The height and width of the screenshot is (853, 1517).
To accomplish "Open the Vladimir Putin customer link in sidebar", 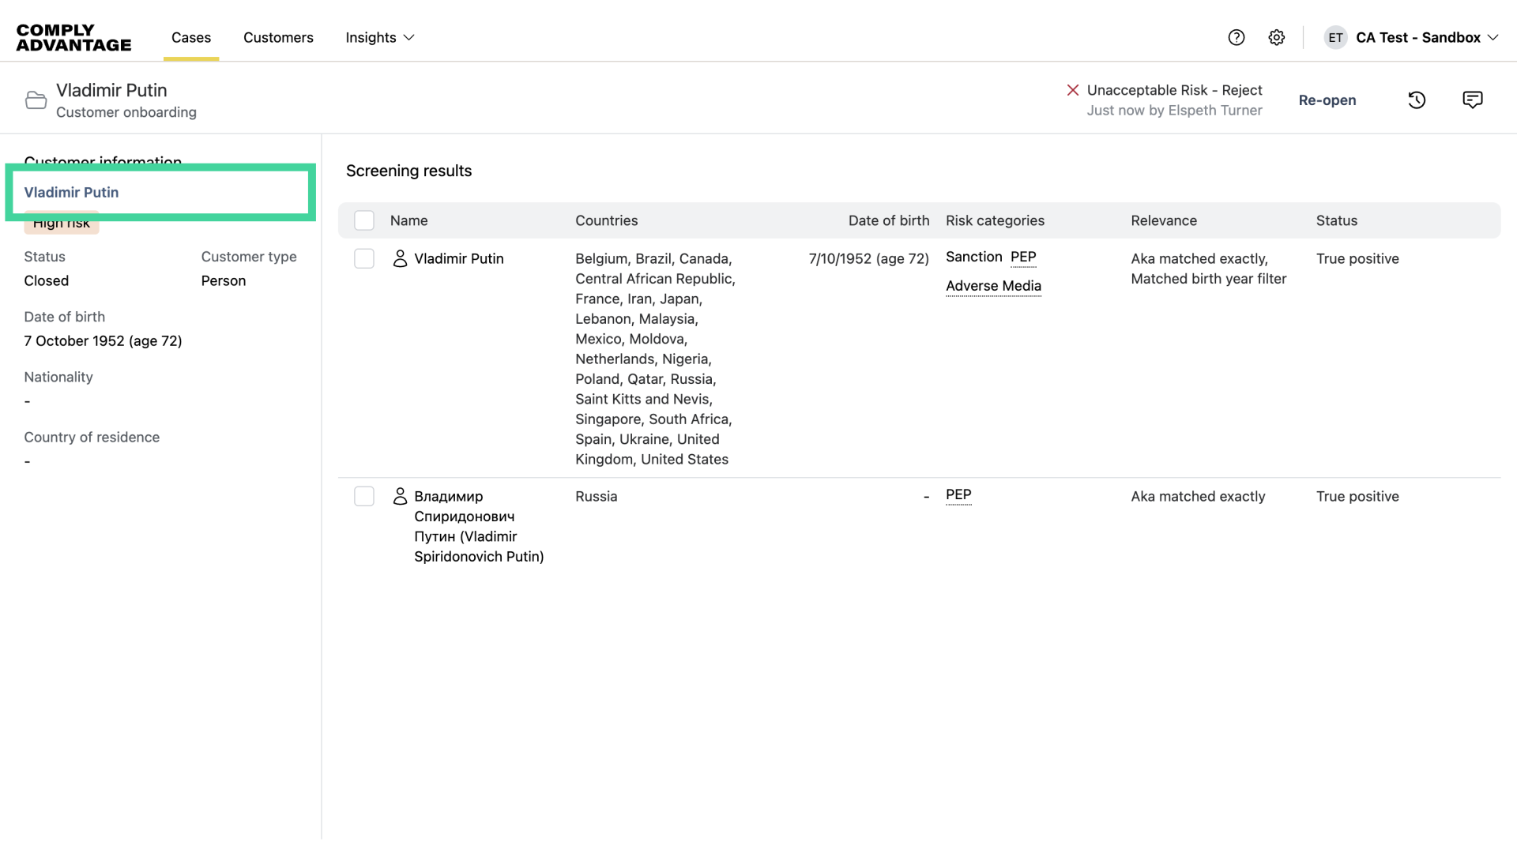I will [x=71, y=192].
